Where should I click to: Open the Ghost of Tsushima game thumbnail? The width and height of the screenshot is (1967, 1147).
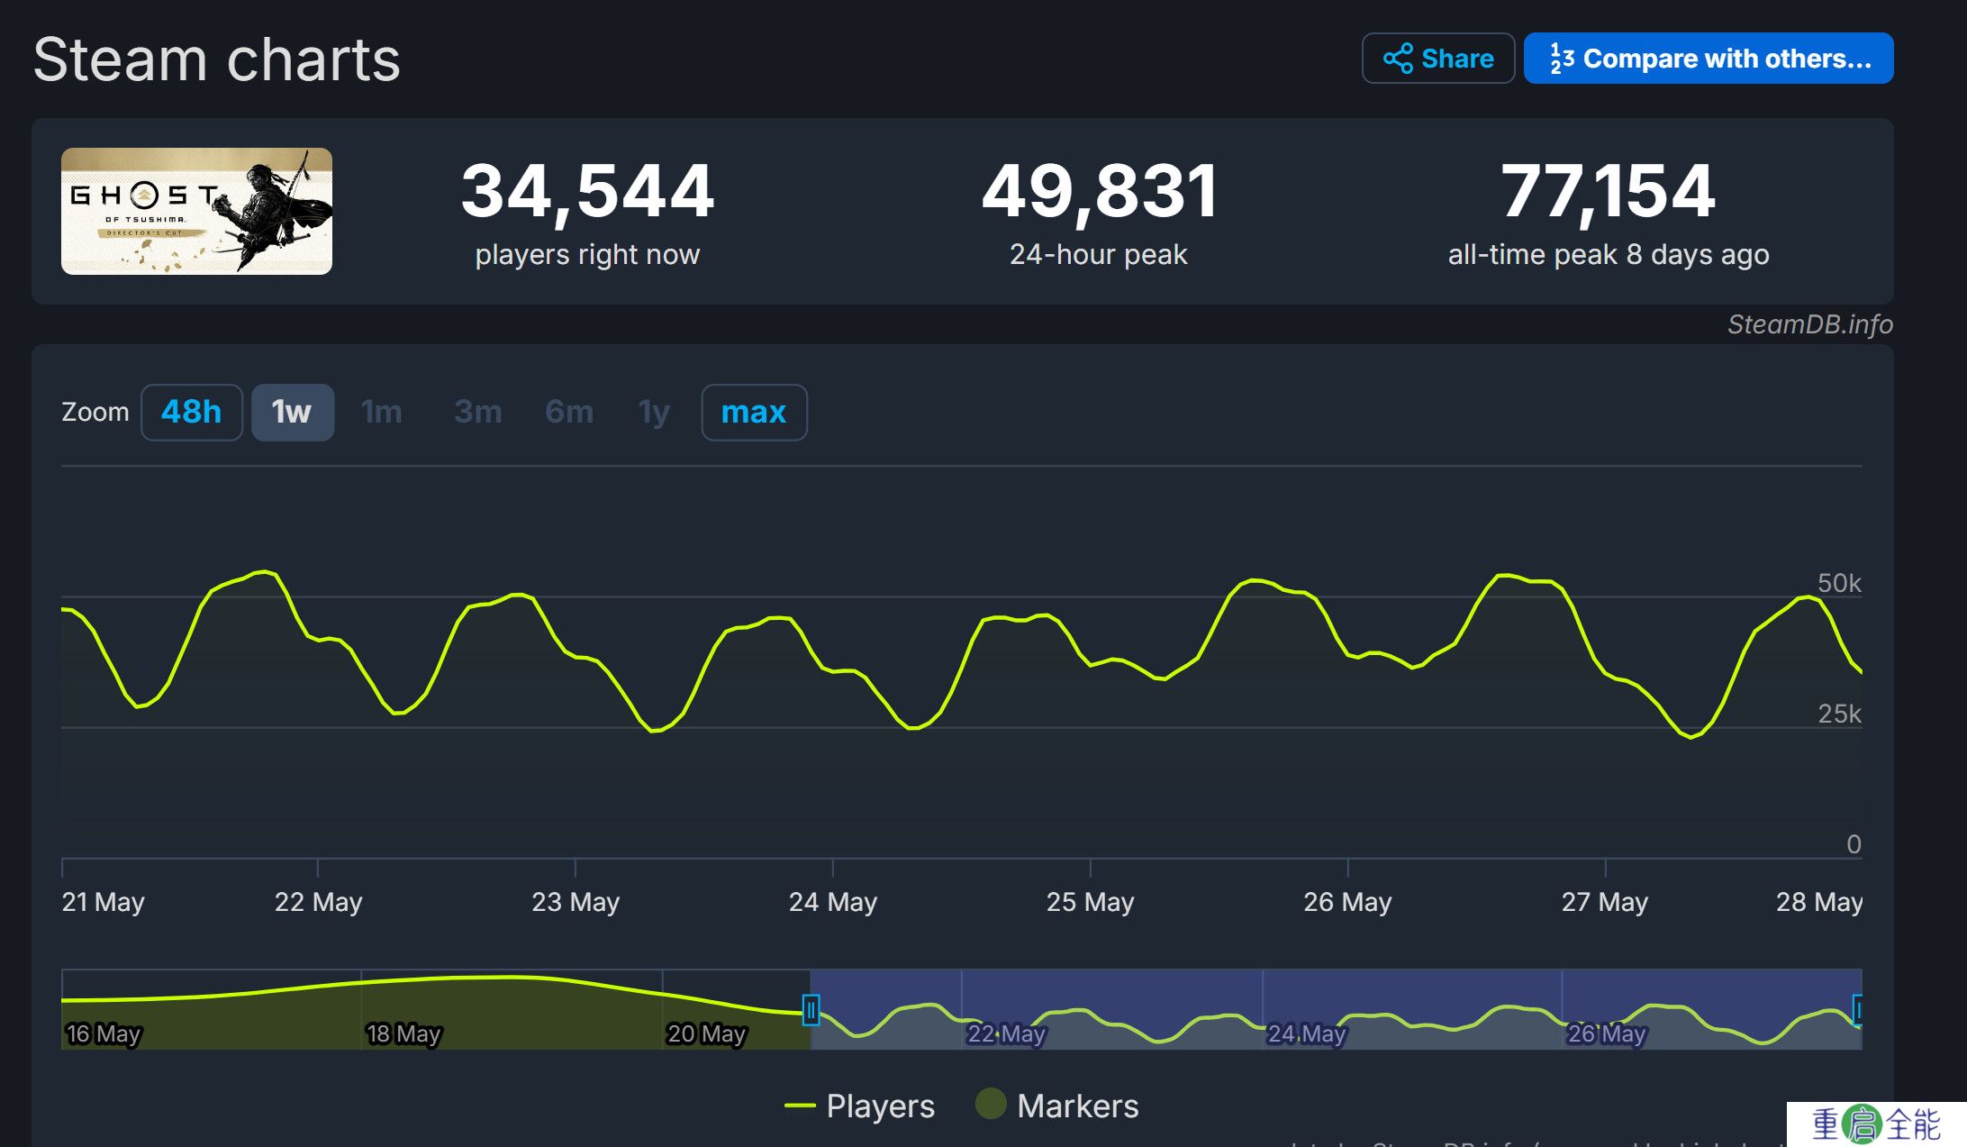pyautogui.click(x=196, y=211)
